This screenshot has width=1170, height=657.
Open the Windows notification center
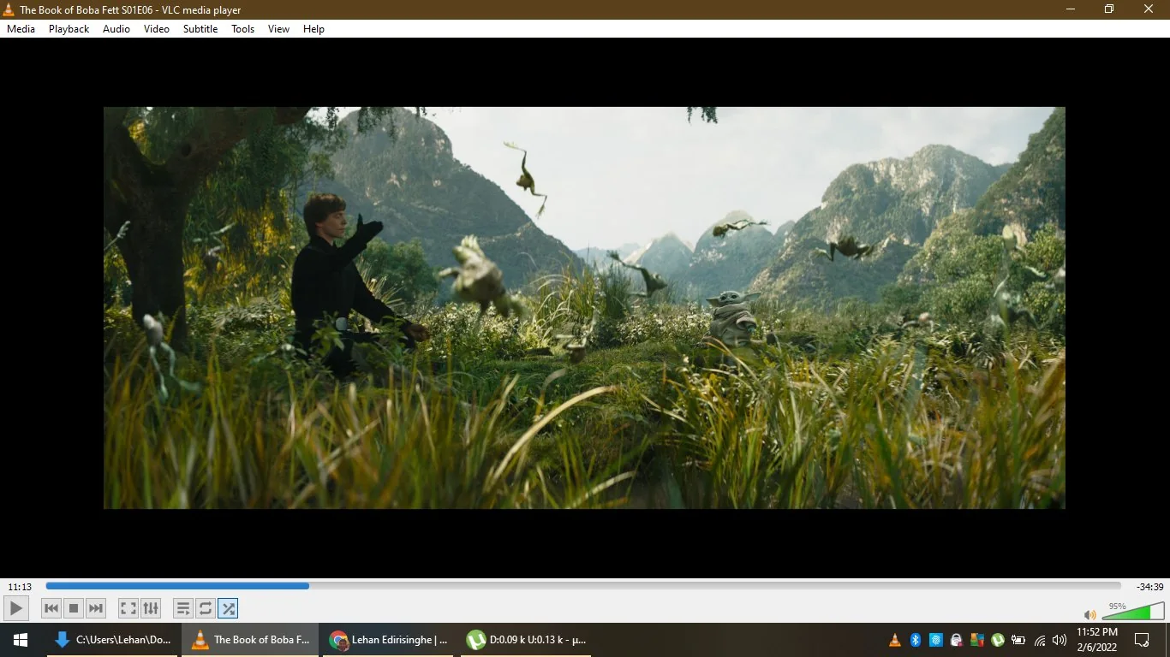[1142, 640]
